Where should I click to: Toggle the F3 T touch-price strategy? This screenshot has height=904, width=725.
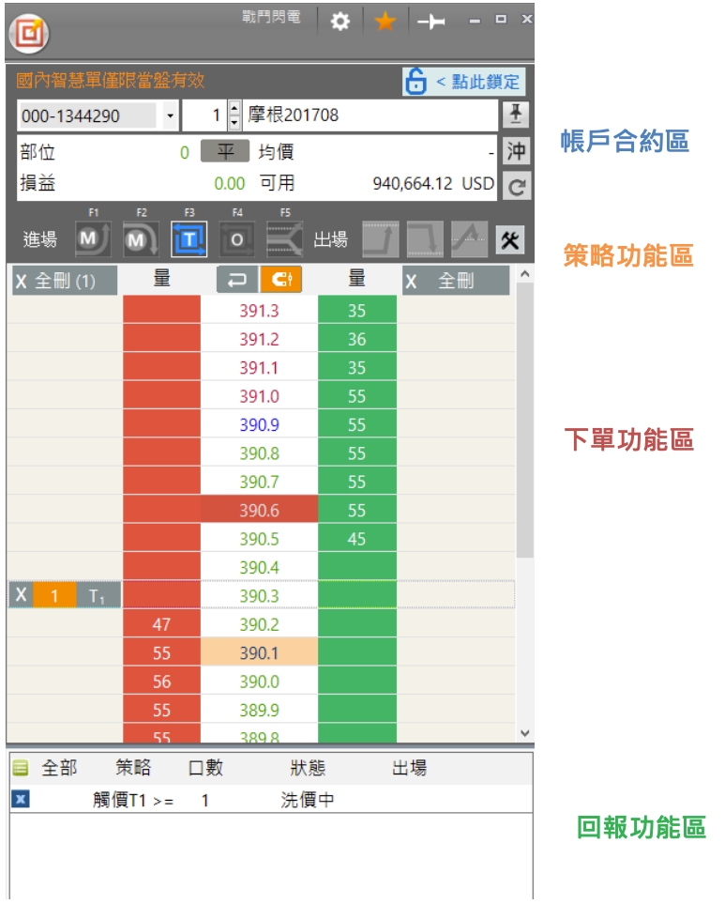click(189, 239)
